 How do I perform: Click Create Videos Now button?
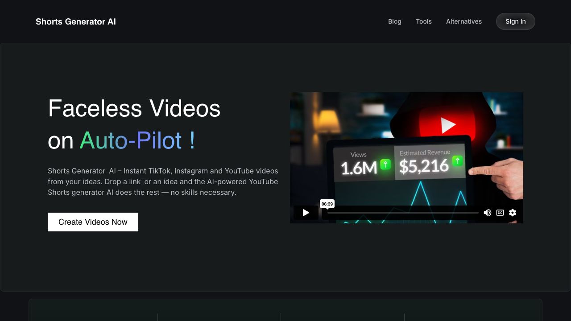[x=93, y=222]
